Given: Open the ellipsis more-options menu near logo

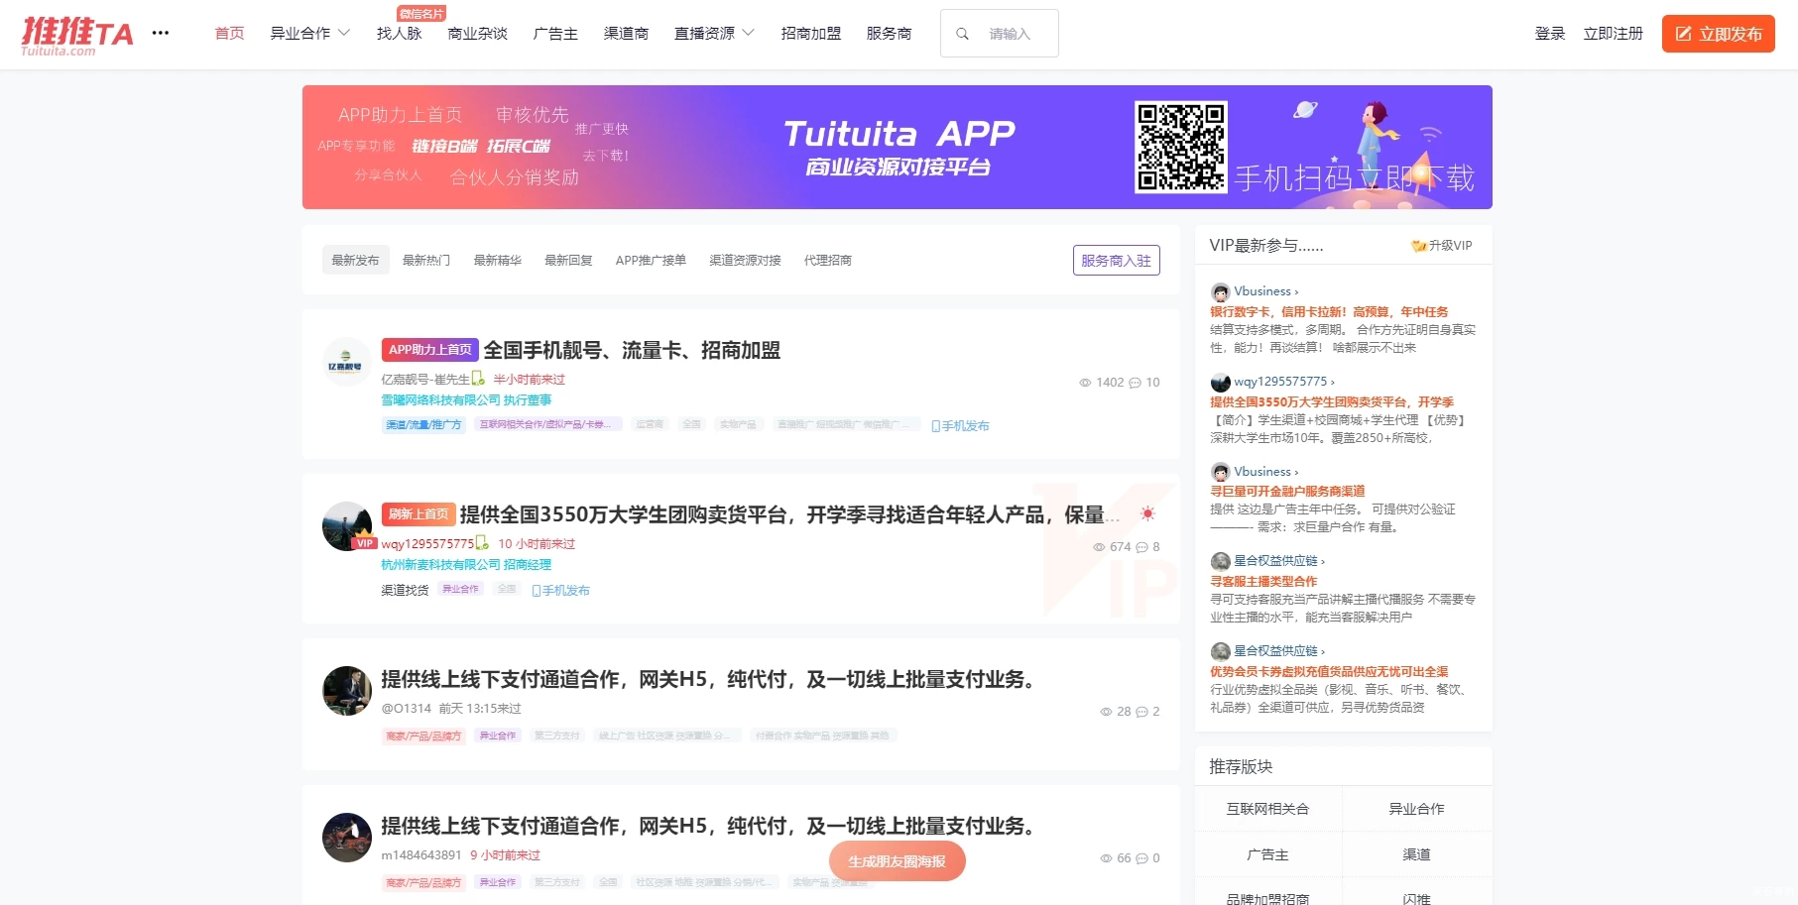Looking at the screenshot, I should pyautogui.click(x=161, y=32).
